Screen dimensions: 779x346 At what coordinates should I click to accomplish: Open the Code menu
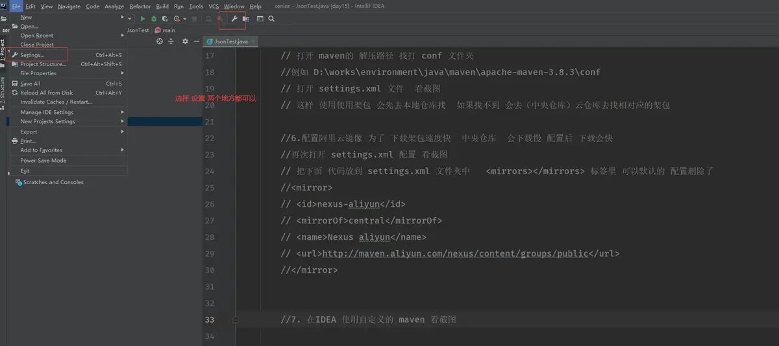(93, 6)
